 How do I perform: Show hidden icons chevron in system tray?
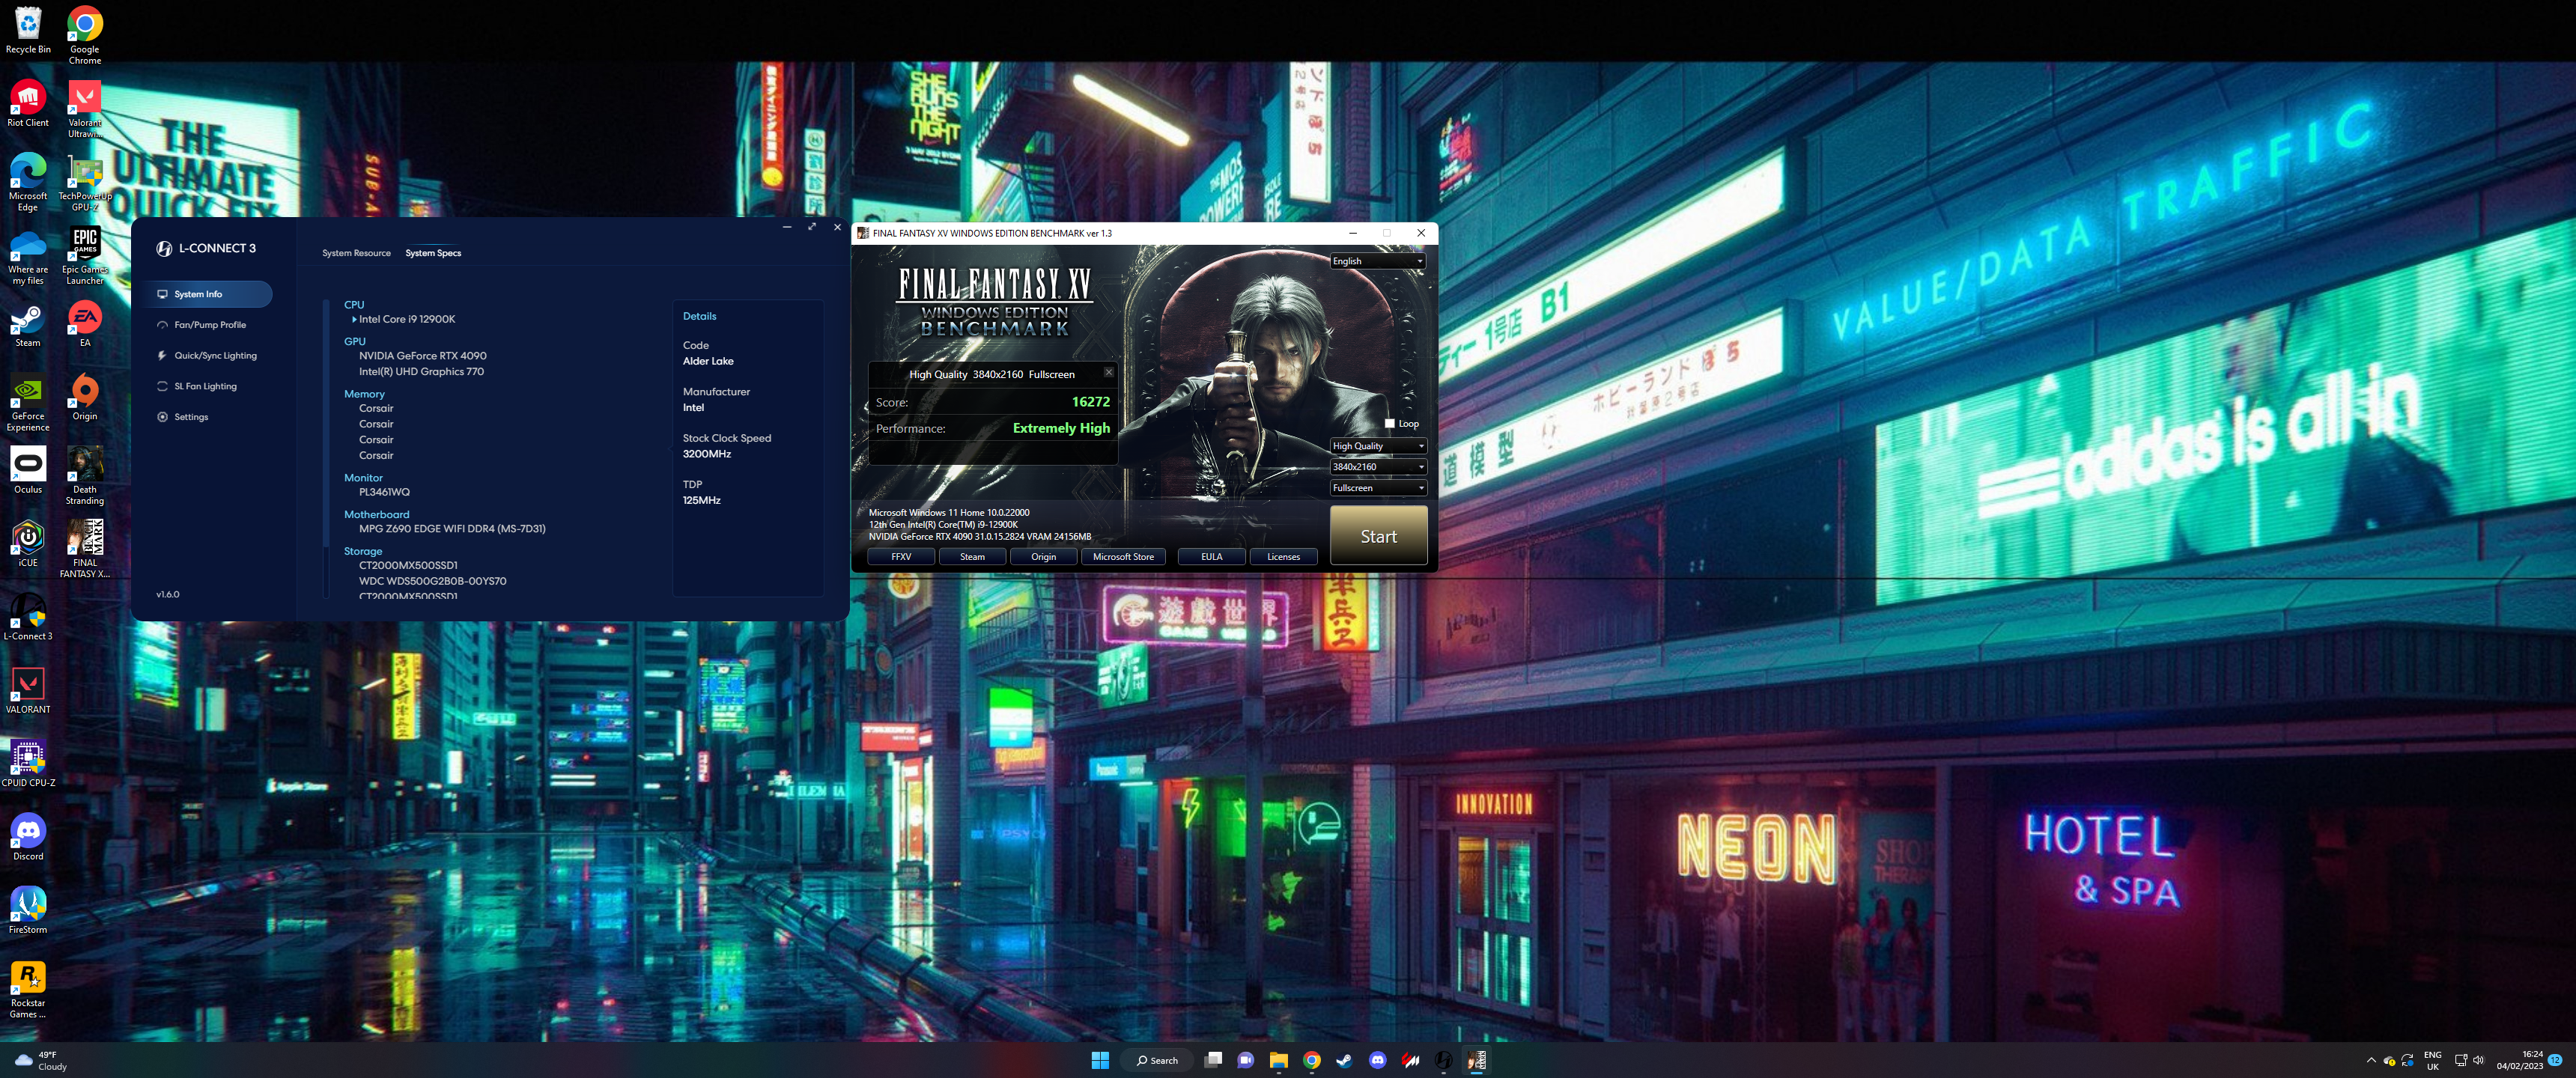coord(2370,1060)
